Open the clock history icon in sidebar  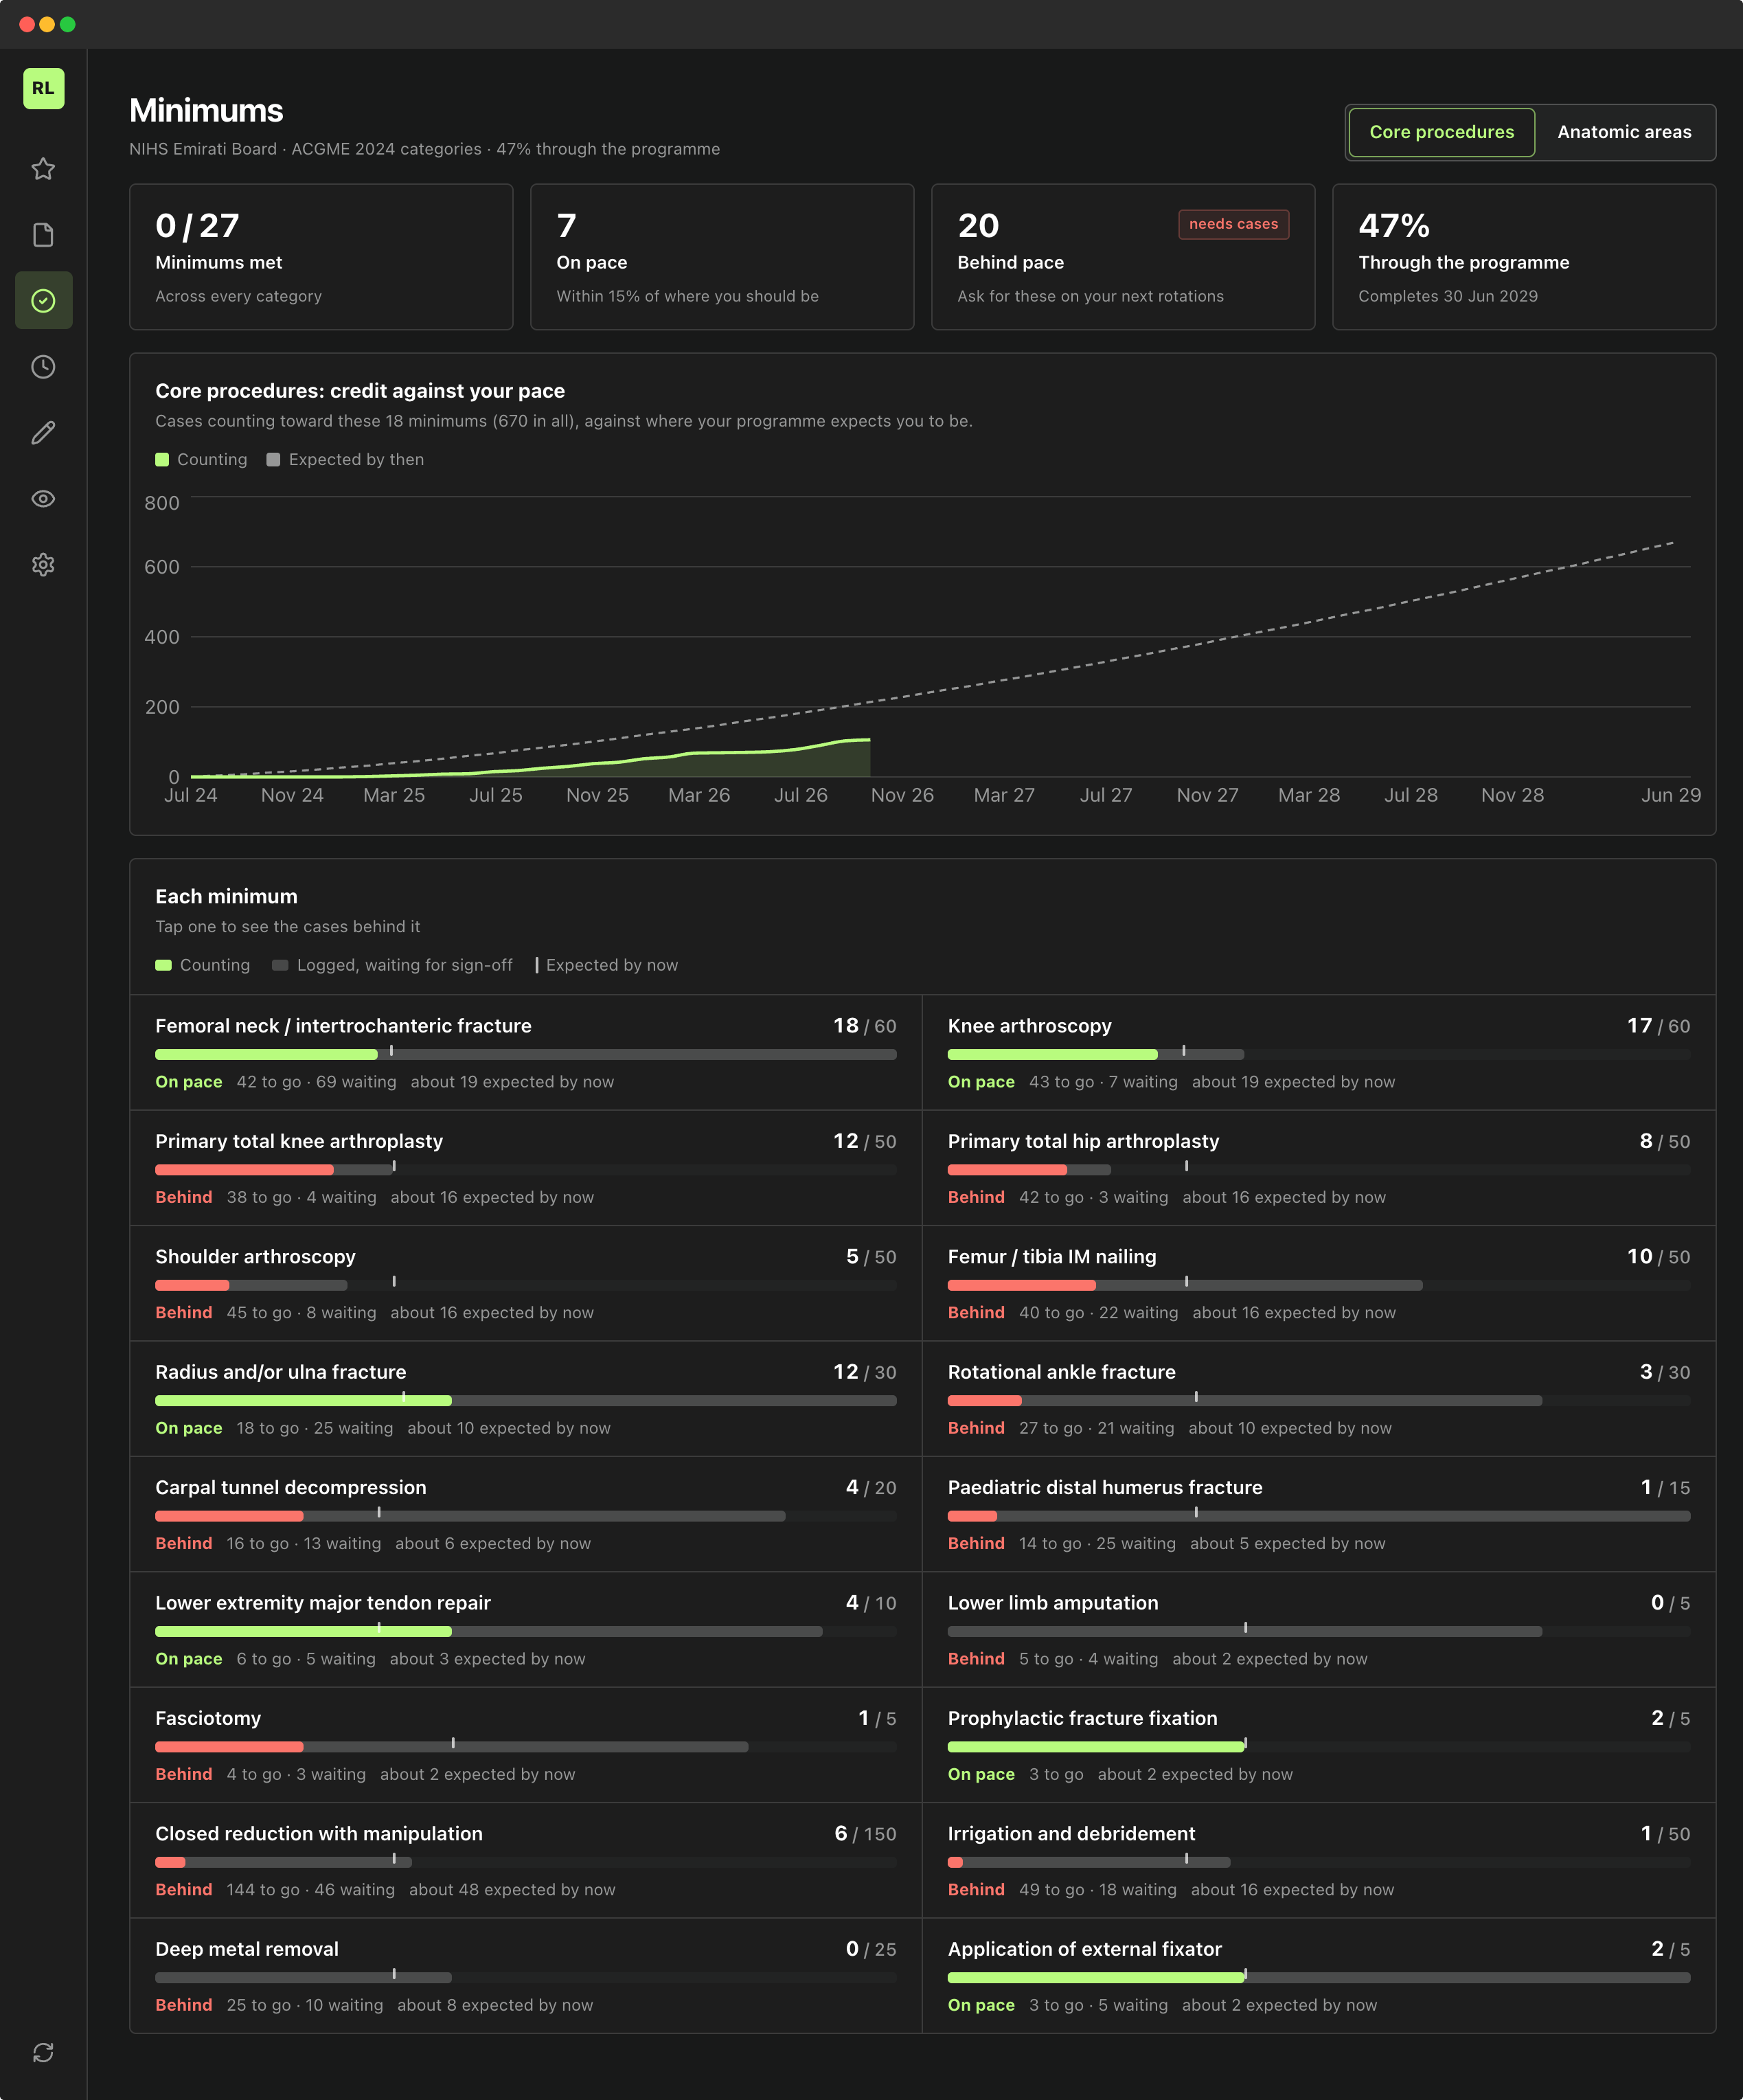[43, 367]
